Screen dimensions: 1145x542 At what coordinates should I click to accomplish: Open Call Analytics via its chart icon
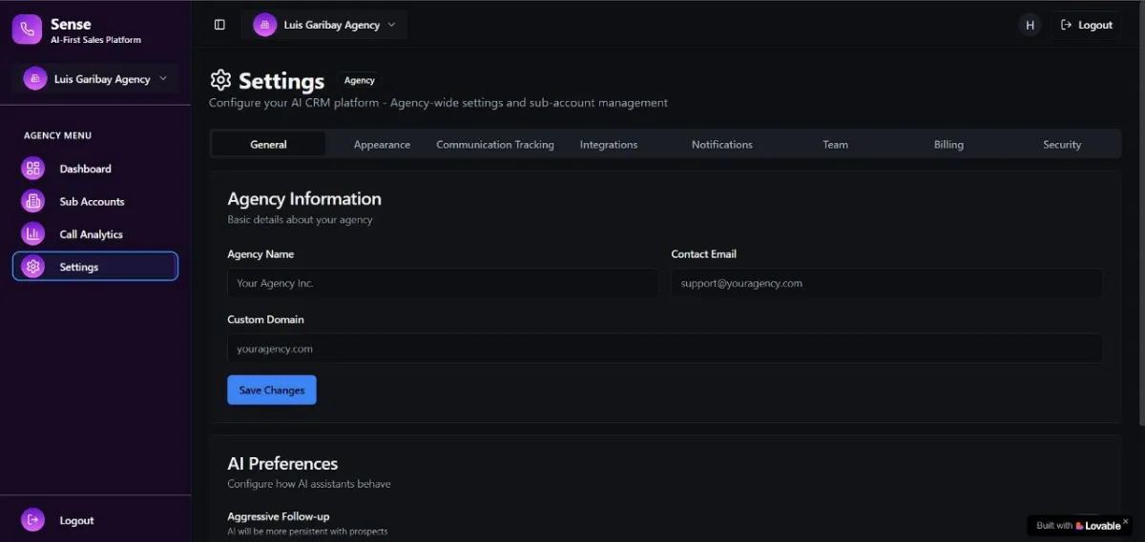coord(33,234)
